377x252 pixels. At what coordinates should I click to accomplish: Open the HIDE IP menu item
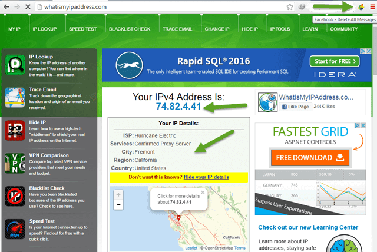(x=250, y=29)
